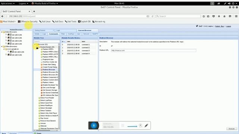Select the command 3 history row
Image resolution: width=239 pixels, height=134 pixels.
(x=79, y=51)
